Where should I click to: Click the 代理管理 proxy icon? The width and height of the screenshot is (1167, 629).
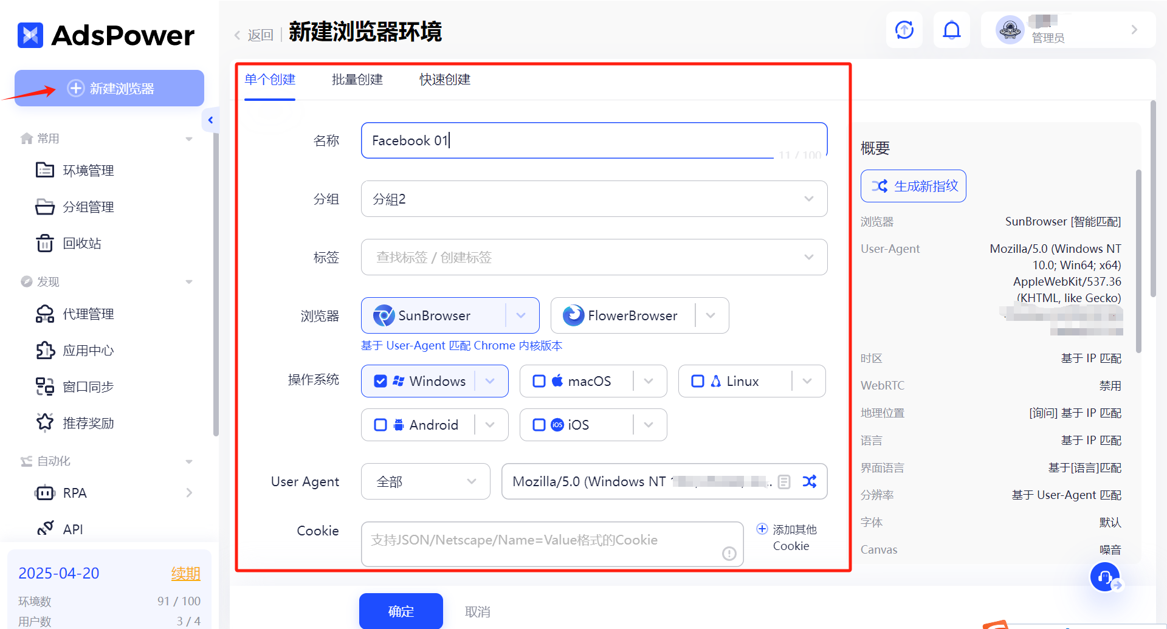click(x=45, y=314)
